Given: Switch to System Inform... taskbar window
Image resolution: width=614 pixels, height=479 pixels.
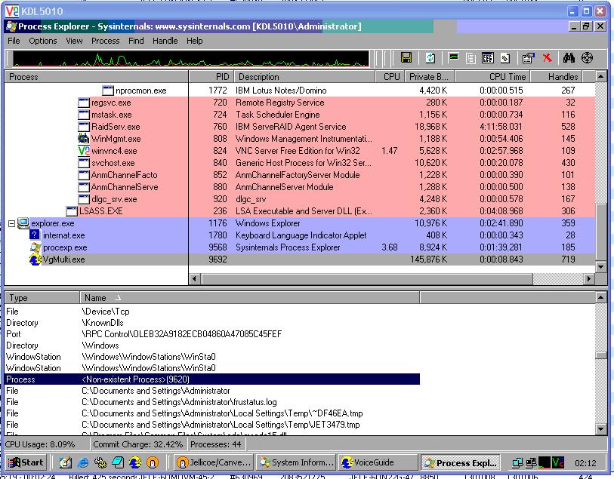Looking at the screenshot, I should [296, 462].
